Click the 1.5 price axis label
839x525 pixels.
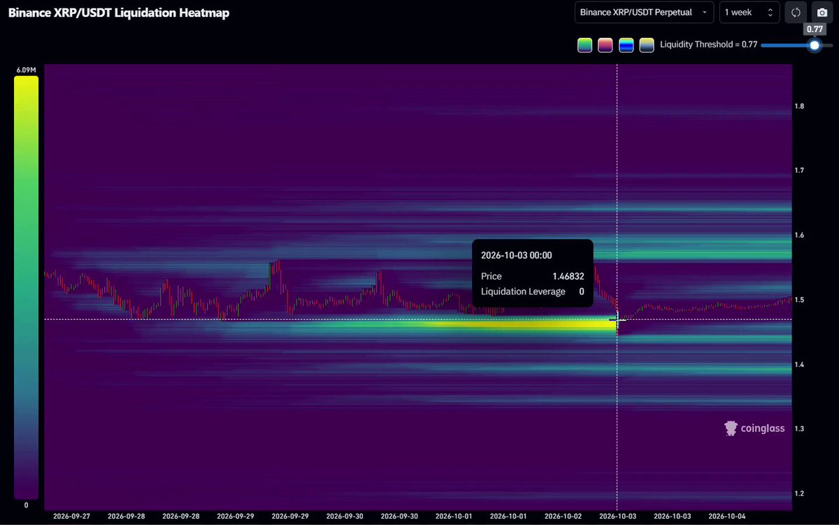click(799, 300)
